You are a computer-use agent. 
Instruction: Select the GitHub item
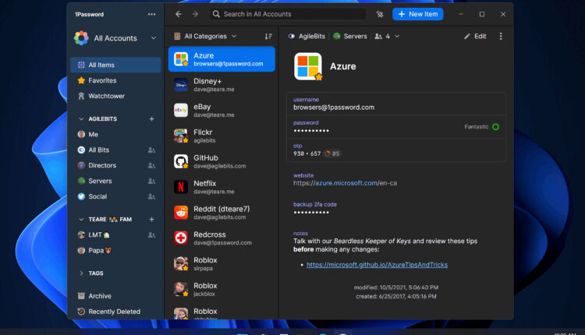coord(222,161)
